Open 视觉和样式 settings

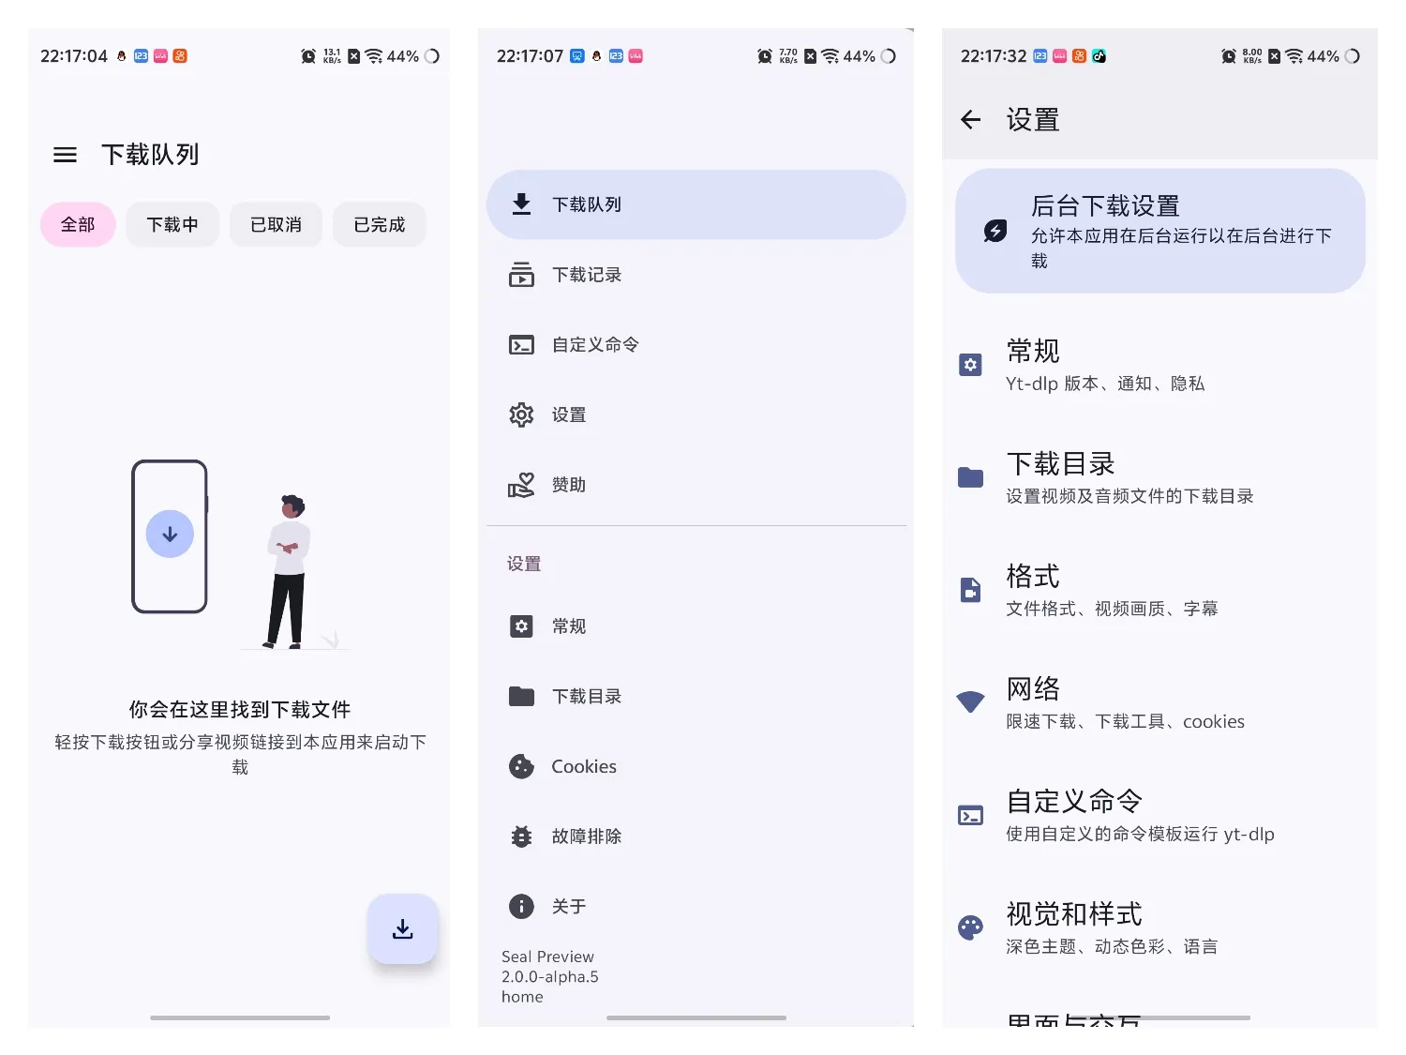coord(1160,927)
